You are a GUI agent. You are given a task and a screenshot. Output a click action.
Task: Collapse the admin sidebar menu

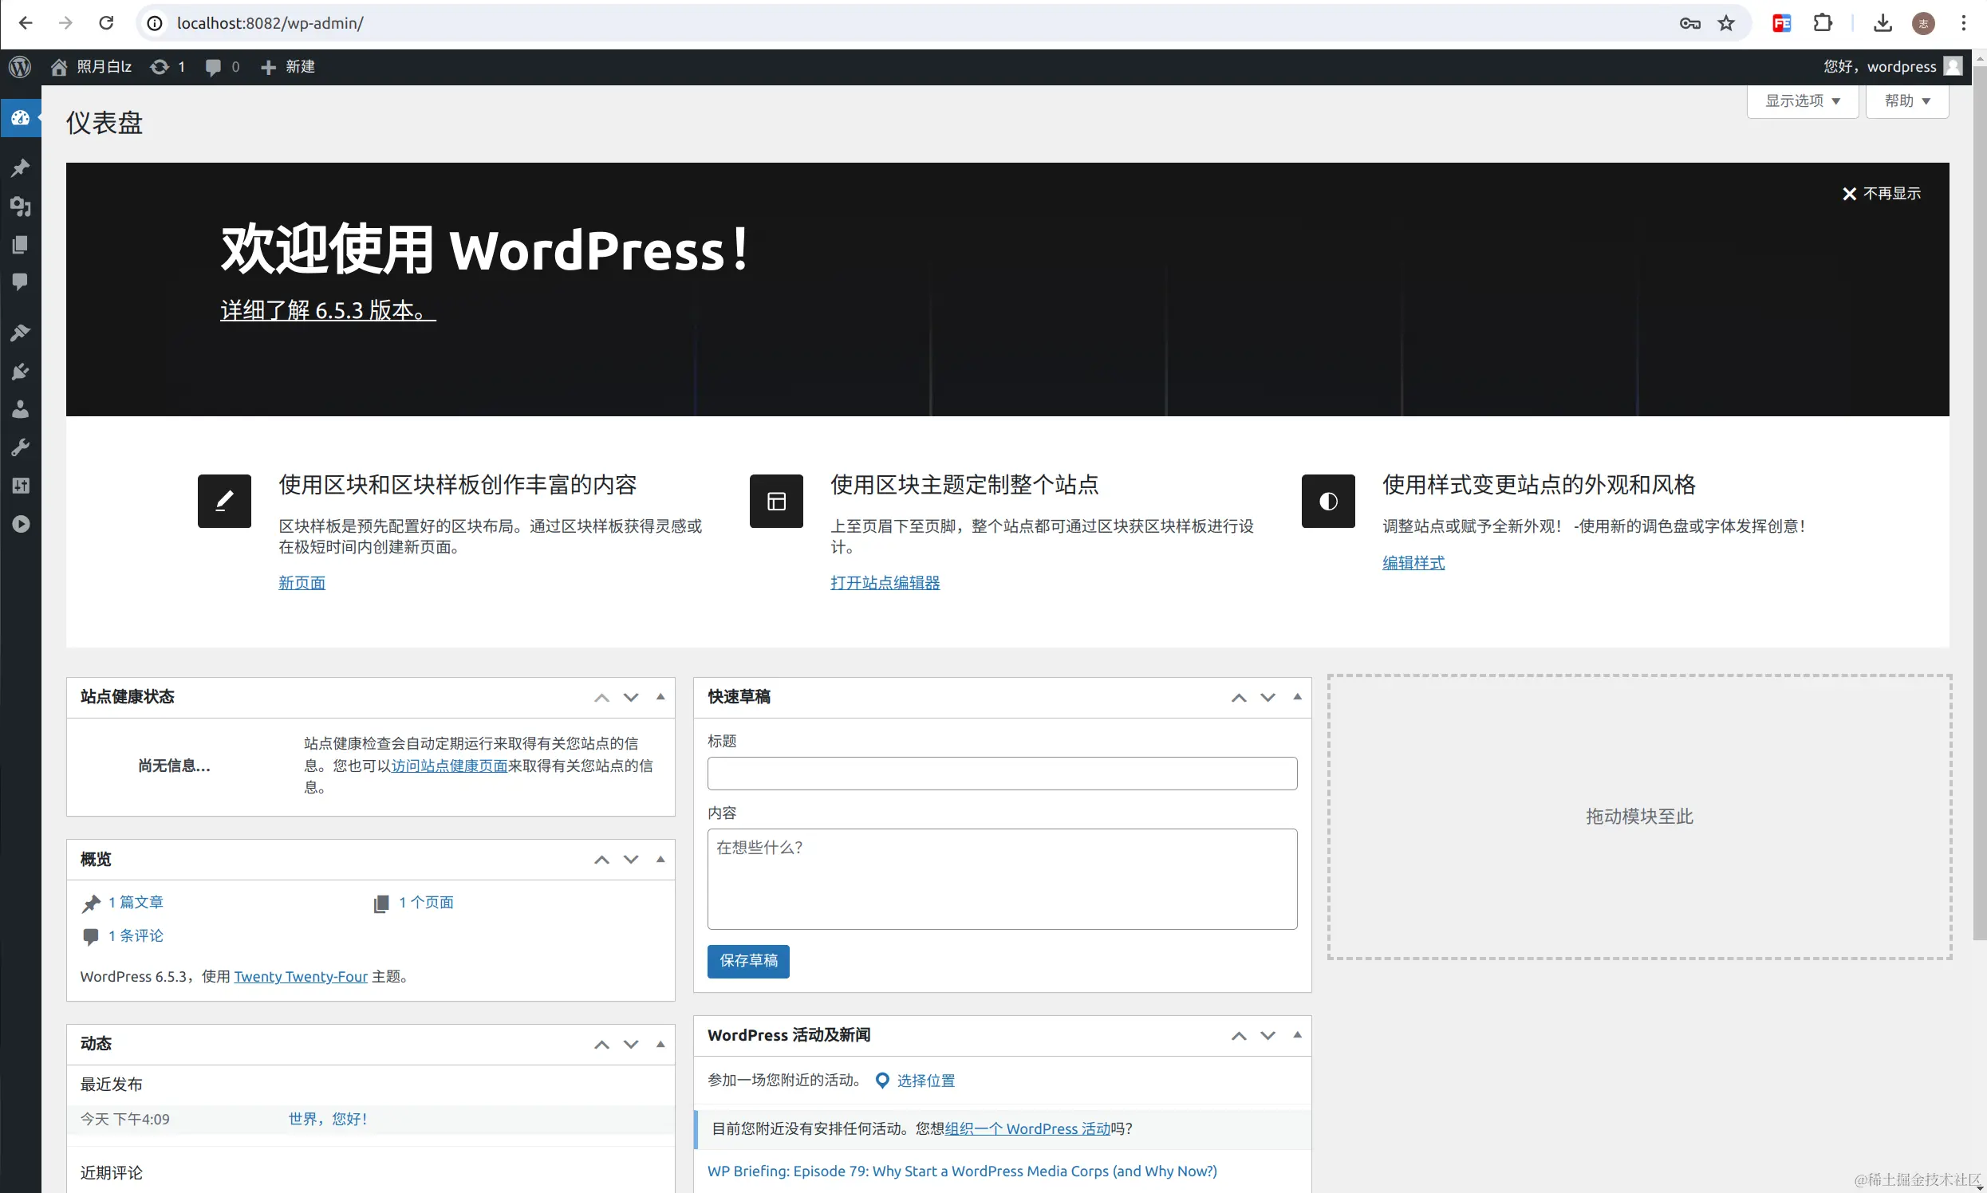tap(20, 524)
